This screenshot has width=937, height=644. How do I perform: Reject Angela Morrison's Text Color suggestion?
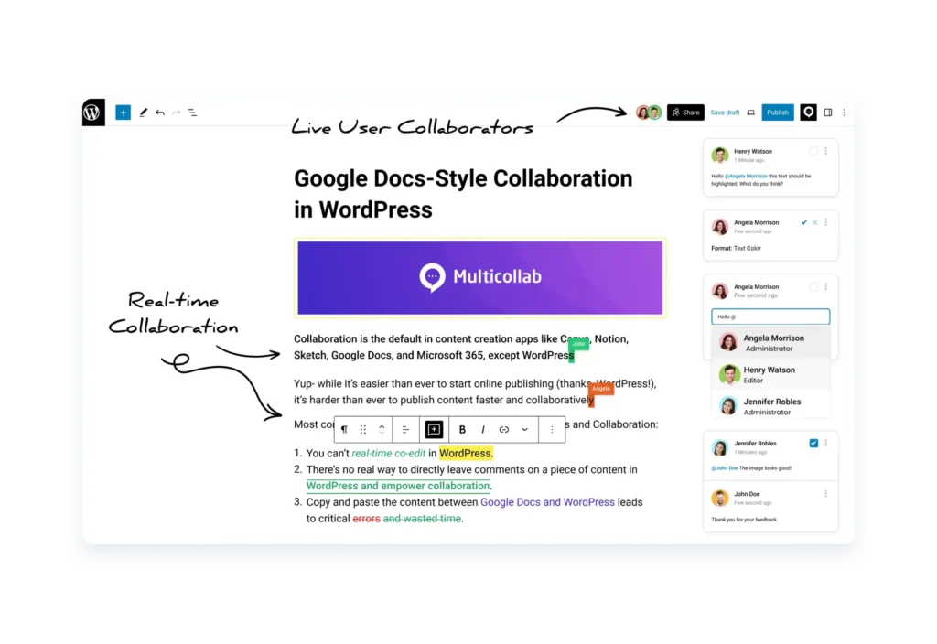pyautogui.click(x=814, y=222)
